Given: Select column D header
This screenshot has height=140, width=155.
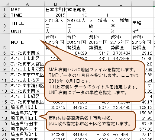Looking at the screenshot, I should 99,4.
